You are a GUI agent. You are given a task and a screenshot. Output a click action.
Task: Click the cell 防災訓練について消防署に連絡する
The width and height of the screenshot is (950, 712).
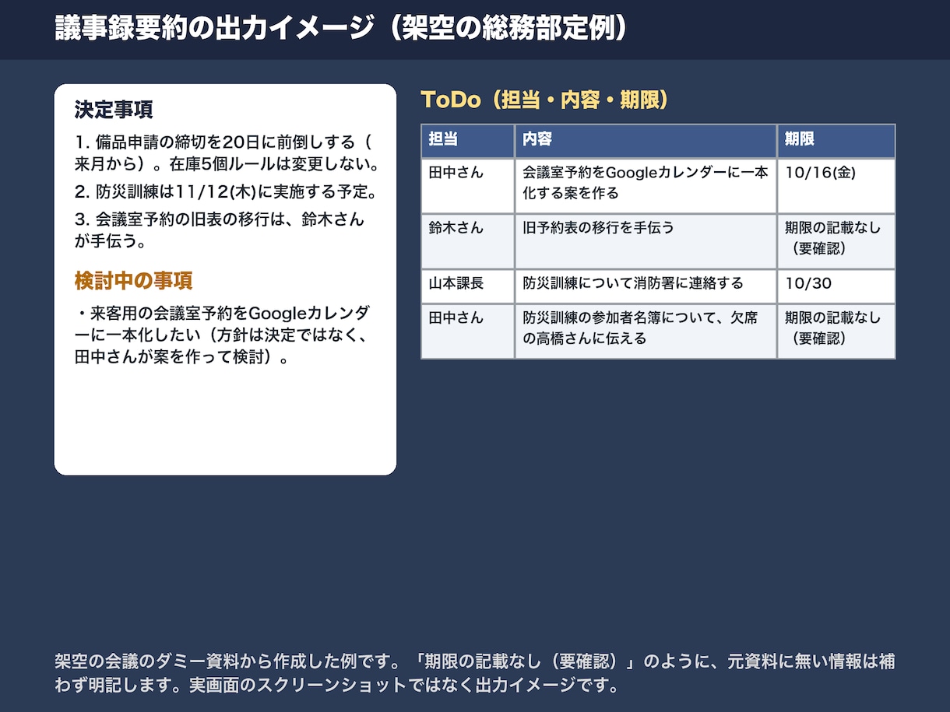pos(646,286)
